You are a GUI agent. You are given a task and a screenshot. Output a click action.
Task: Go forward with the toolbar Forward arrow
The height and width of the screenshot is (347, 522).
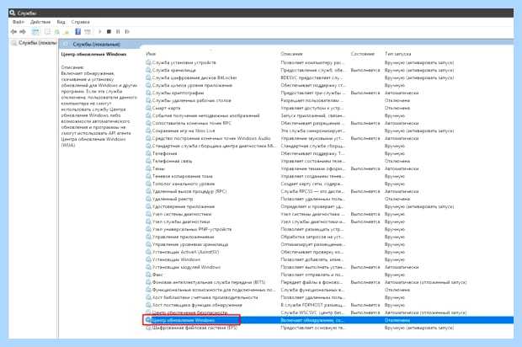pos(22,32)
